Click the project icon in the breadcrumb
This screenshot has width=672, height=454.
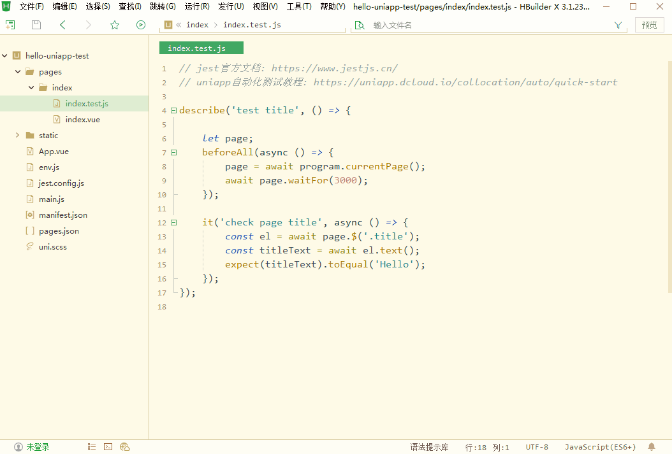[x=168, y=25]
